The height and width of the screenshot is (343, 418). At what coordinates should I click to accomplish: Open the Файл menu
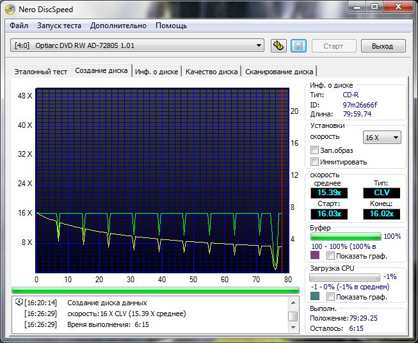(x=19, y=26)
